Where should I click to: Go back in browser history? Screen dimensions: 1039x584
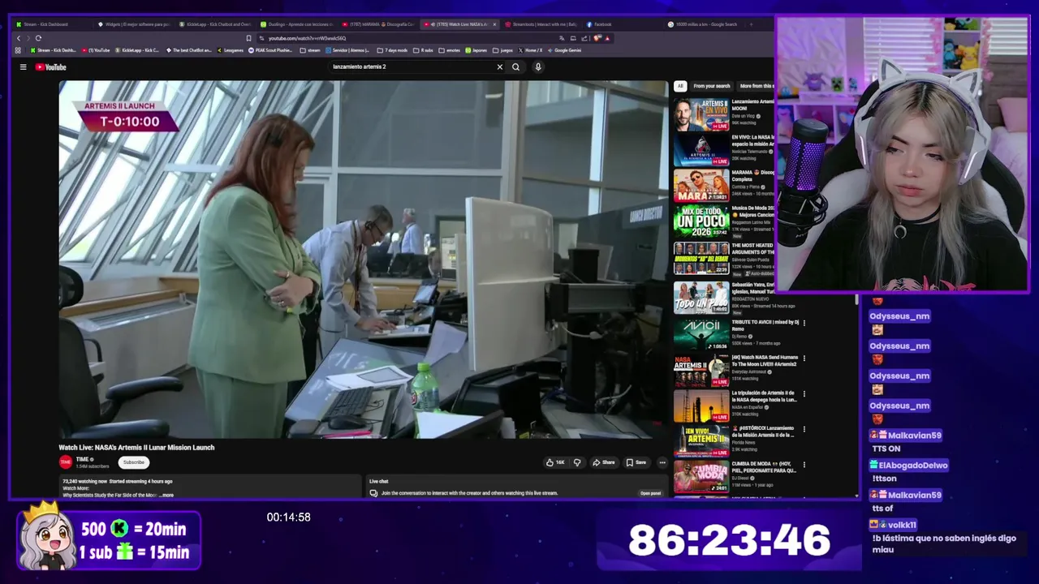(18, 38)
